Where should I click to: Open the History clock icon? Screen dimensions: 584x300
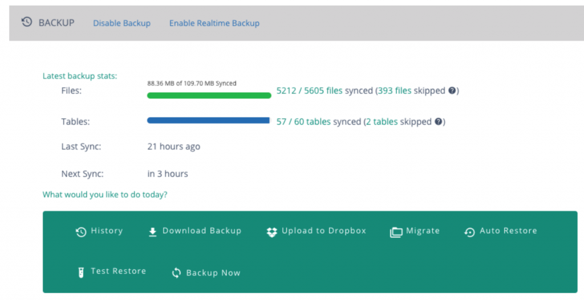click(81, 232)
